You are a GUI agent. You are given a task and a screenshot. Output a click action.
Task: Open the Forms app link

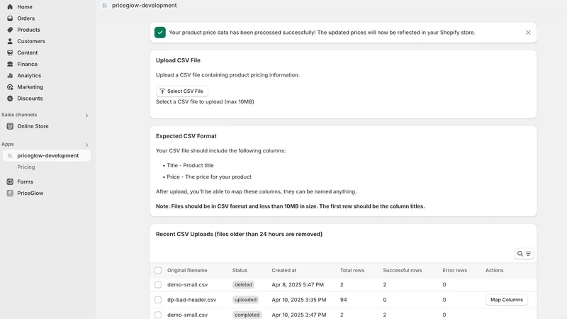[25, 181]
